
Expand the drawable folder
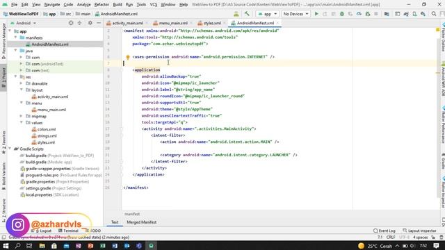[21, 83]
